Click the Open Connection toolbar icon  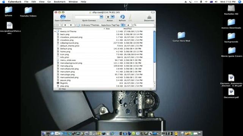(x=63, y=17)
